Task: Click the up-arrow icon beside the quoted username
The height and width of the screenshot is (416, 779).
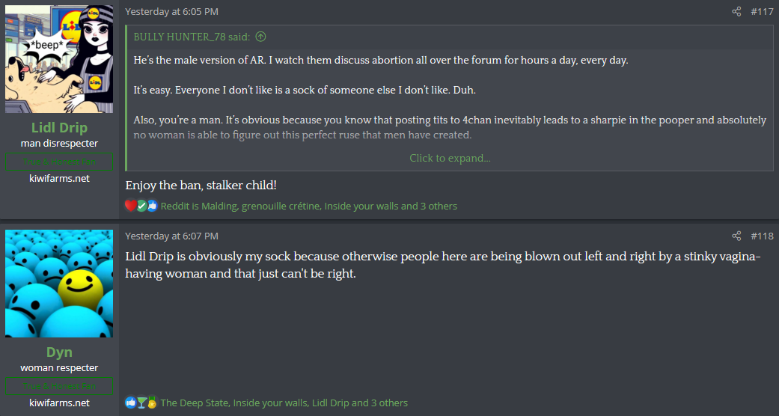Action: (260, 36)
